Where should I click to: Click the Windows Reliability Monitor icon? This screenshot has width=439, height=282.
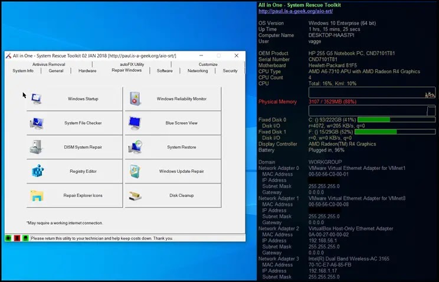[135, 99]
